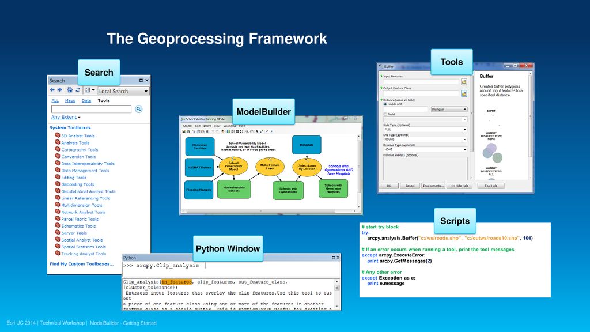
Task: Open the Field dropdown in Buffer
Action: (425, 119)
